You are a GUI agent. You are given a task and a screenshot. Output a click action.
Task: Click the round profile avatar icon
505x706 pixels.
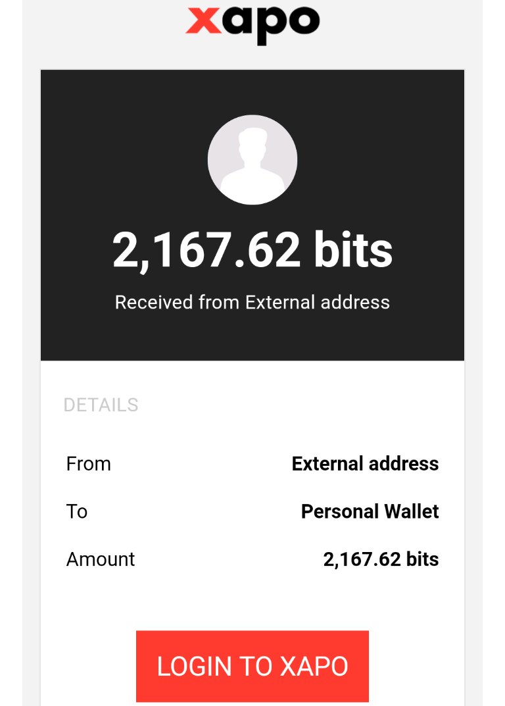(252, 159)
